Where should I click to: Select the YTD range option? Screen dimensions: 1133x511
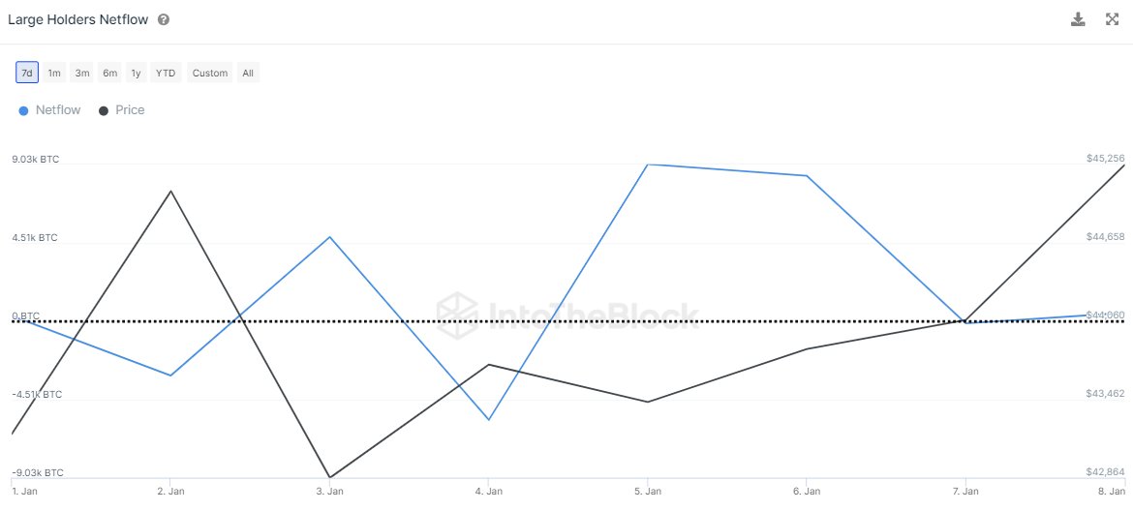pyautogui.click(x=166, y=73)
